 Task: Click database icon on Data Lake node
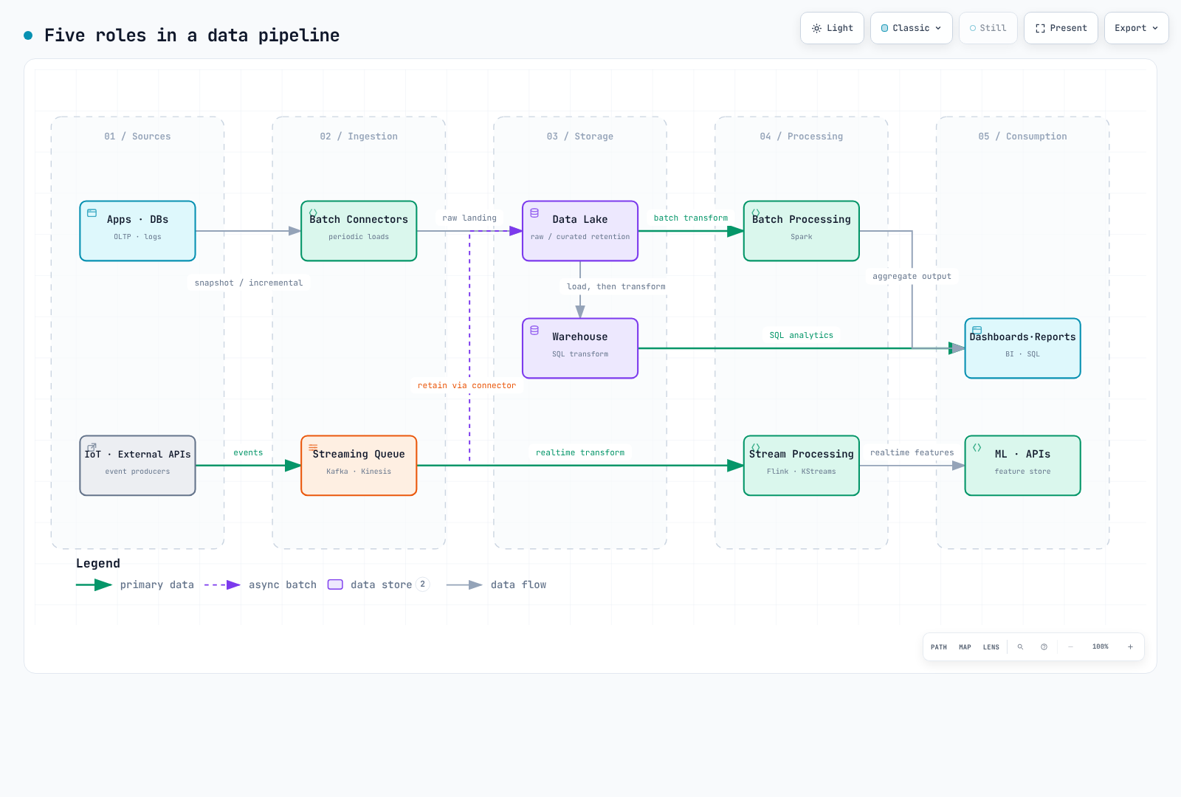(534, 213)
